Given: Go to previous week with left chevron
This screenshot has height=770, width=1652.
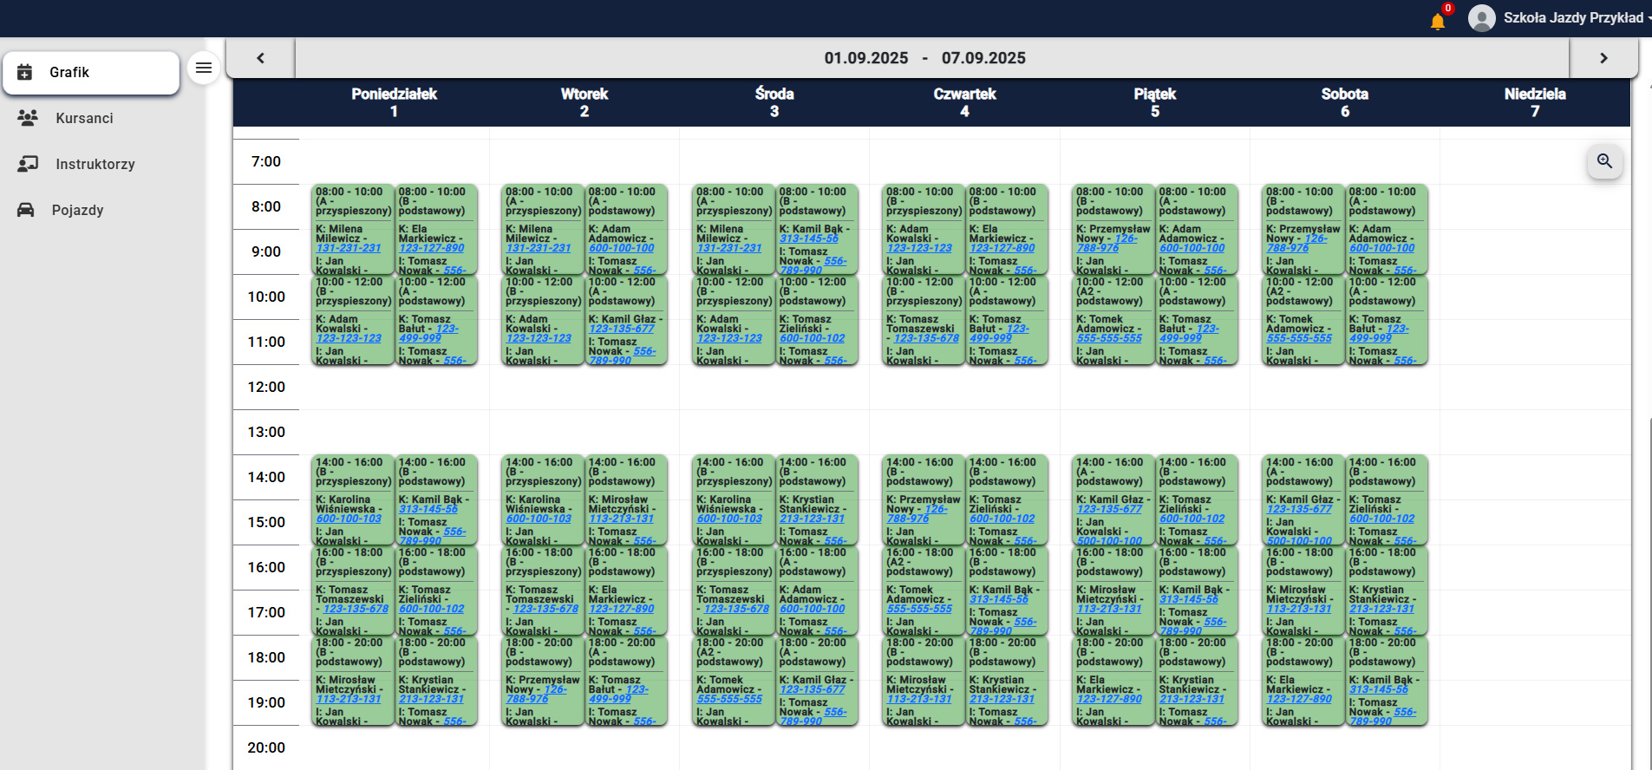Looking at the screenshot, I should (x=260, y=58).
